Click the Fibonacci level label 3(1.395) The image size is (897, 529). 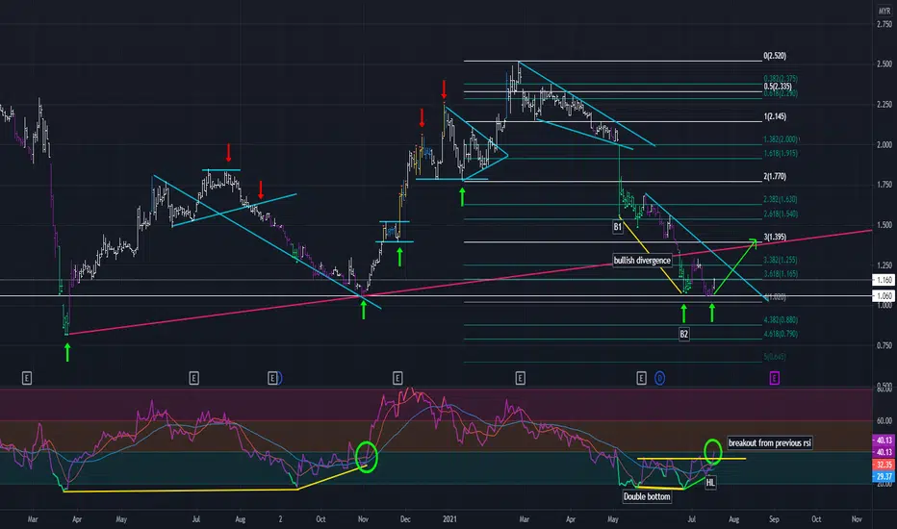point(775,237)
